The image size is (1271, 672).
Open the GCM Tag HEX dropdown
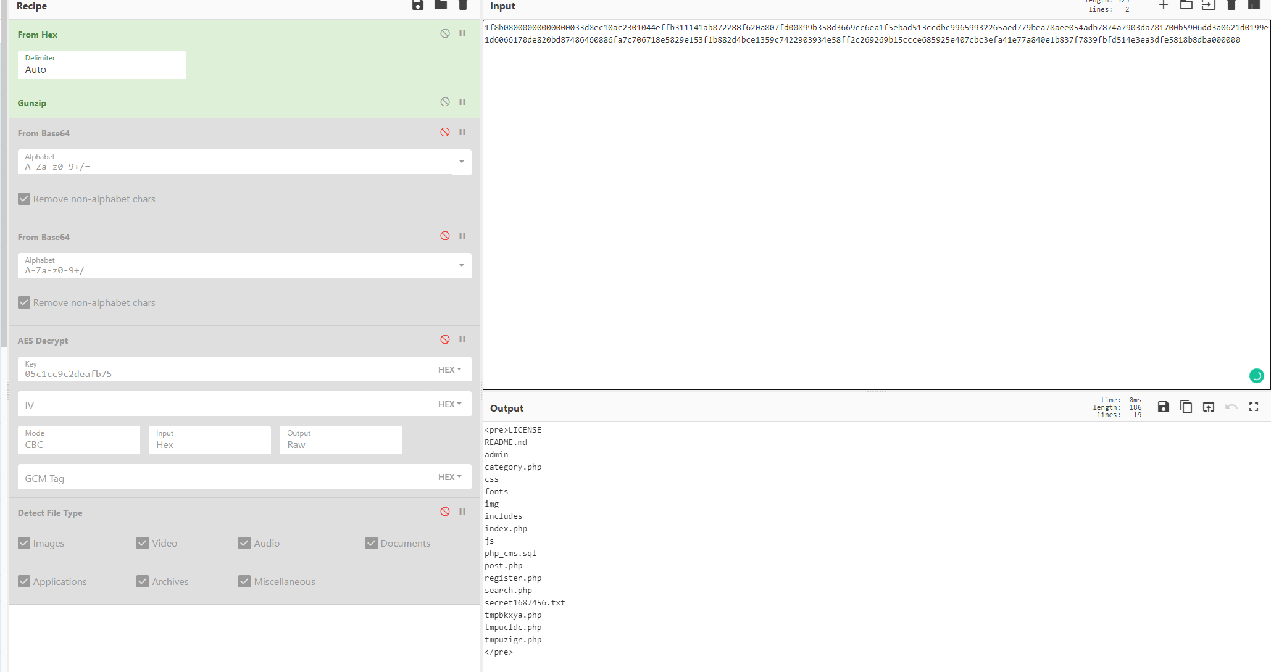(449, 477)
